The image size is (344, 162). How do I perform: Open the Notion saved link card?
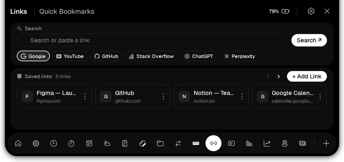pyautogui.click(x=211, y=96)
